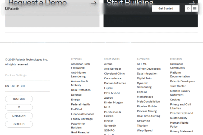Open the Cleveland Clinic impact study
203x135 pixels.
tap(114, 74)
